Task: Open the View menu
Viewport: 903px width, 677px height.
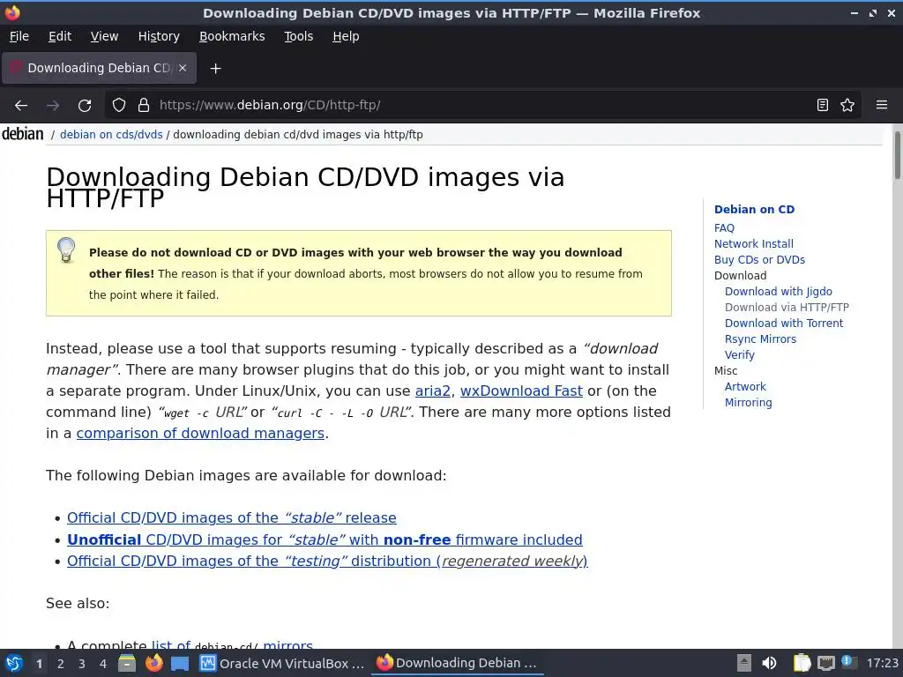Action: click(104, 36)
